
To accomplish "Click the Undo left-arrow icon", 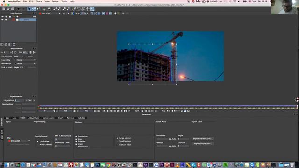I will (19, 9).
